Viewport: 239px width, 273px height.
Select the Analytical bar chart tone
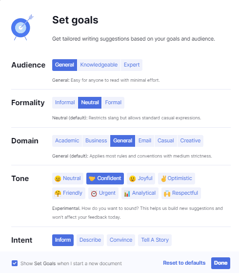coord(140,193)
